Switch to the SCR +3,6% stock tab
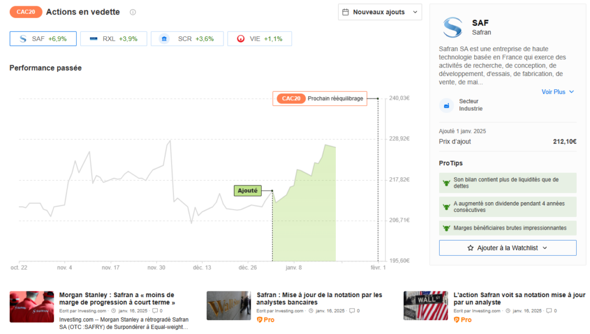Image resolution: width=590 pixels, height=334 pixels. pyautogui.click(x=187, y=39)
